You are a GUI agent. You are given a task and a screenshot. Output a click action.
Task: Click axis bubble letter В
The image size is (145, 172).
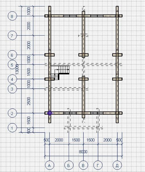(x=83, y=165)
